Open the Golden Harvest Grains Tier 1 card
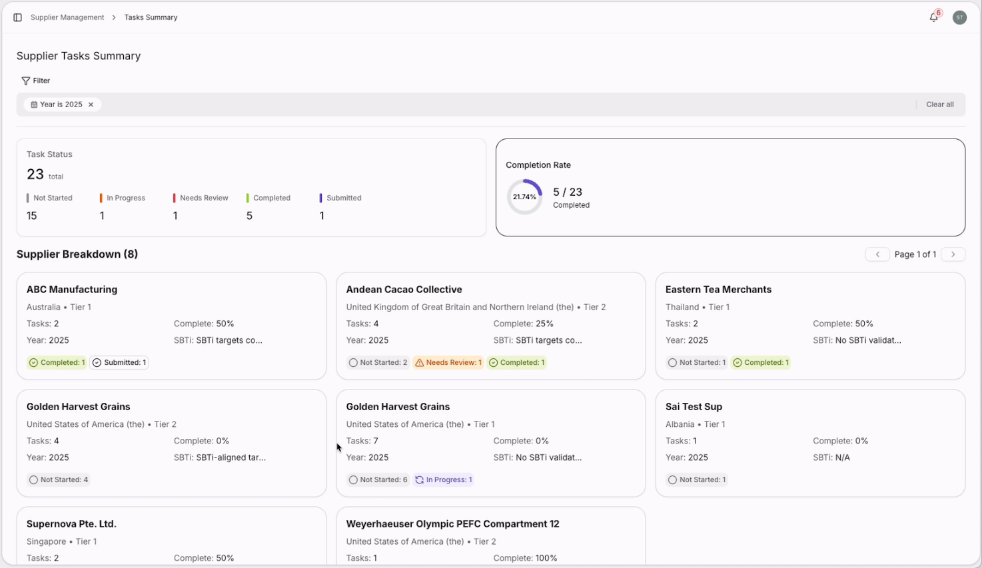982x568 pixels. [x=491, y=443]
